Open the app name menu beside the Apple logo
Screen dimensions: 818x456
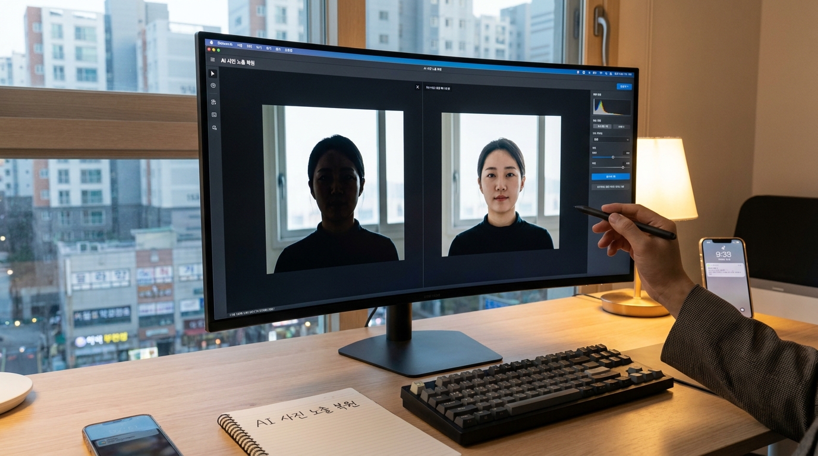[225, 43]
